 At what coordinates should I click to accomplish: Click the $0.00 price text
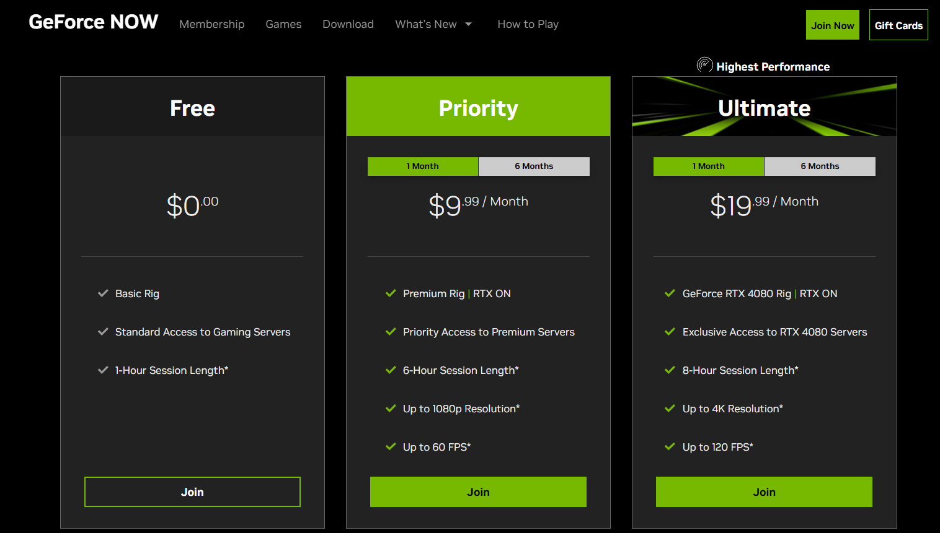[192, 206]
